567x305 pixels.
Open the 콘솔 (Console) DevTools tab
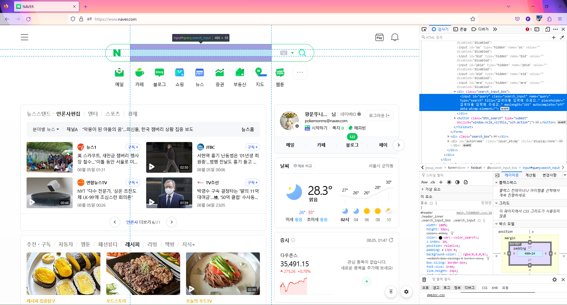pyautogui.click(x=460, y=29)
